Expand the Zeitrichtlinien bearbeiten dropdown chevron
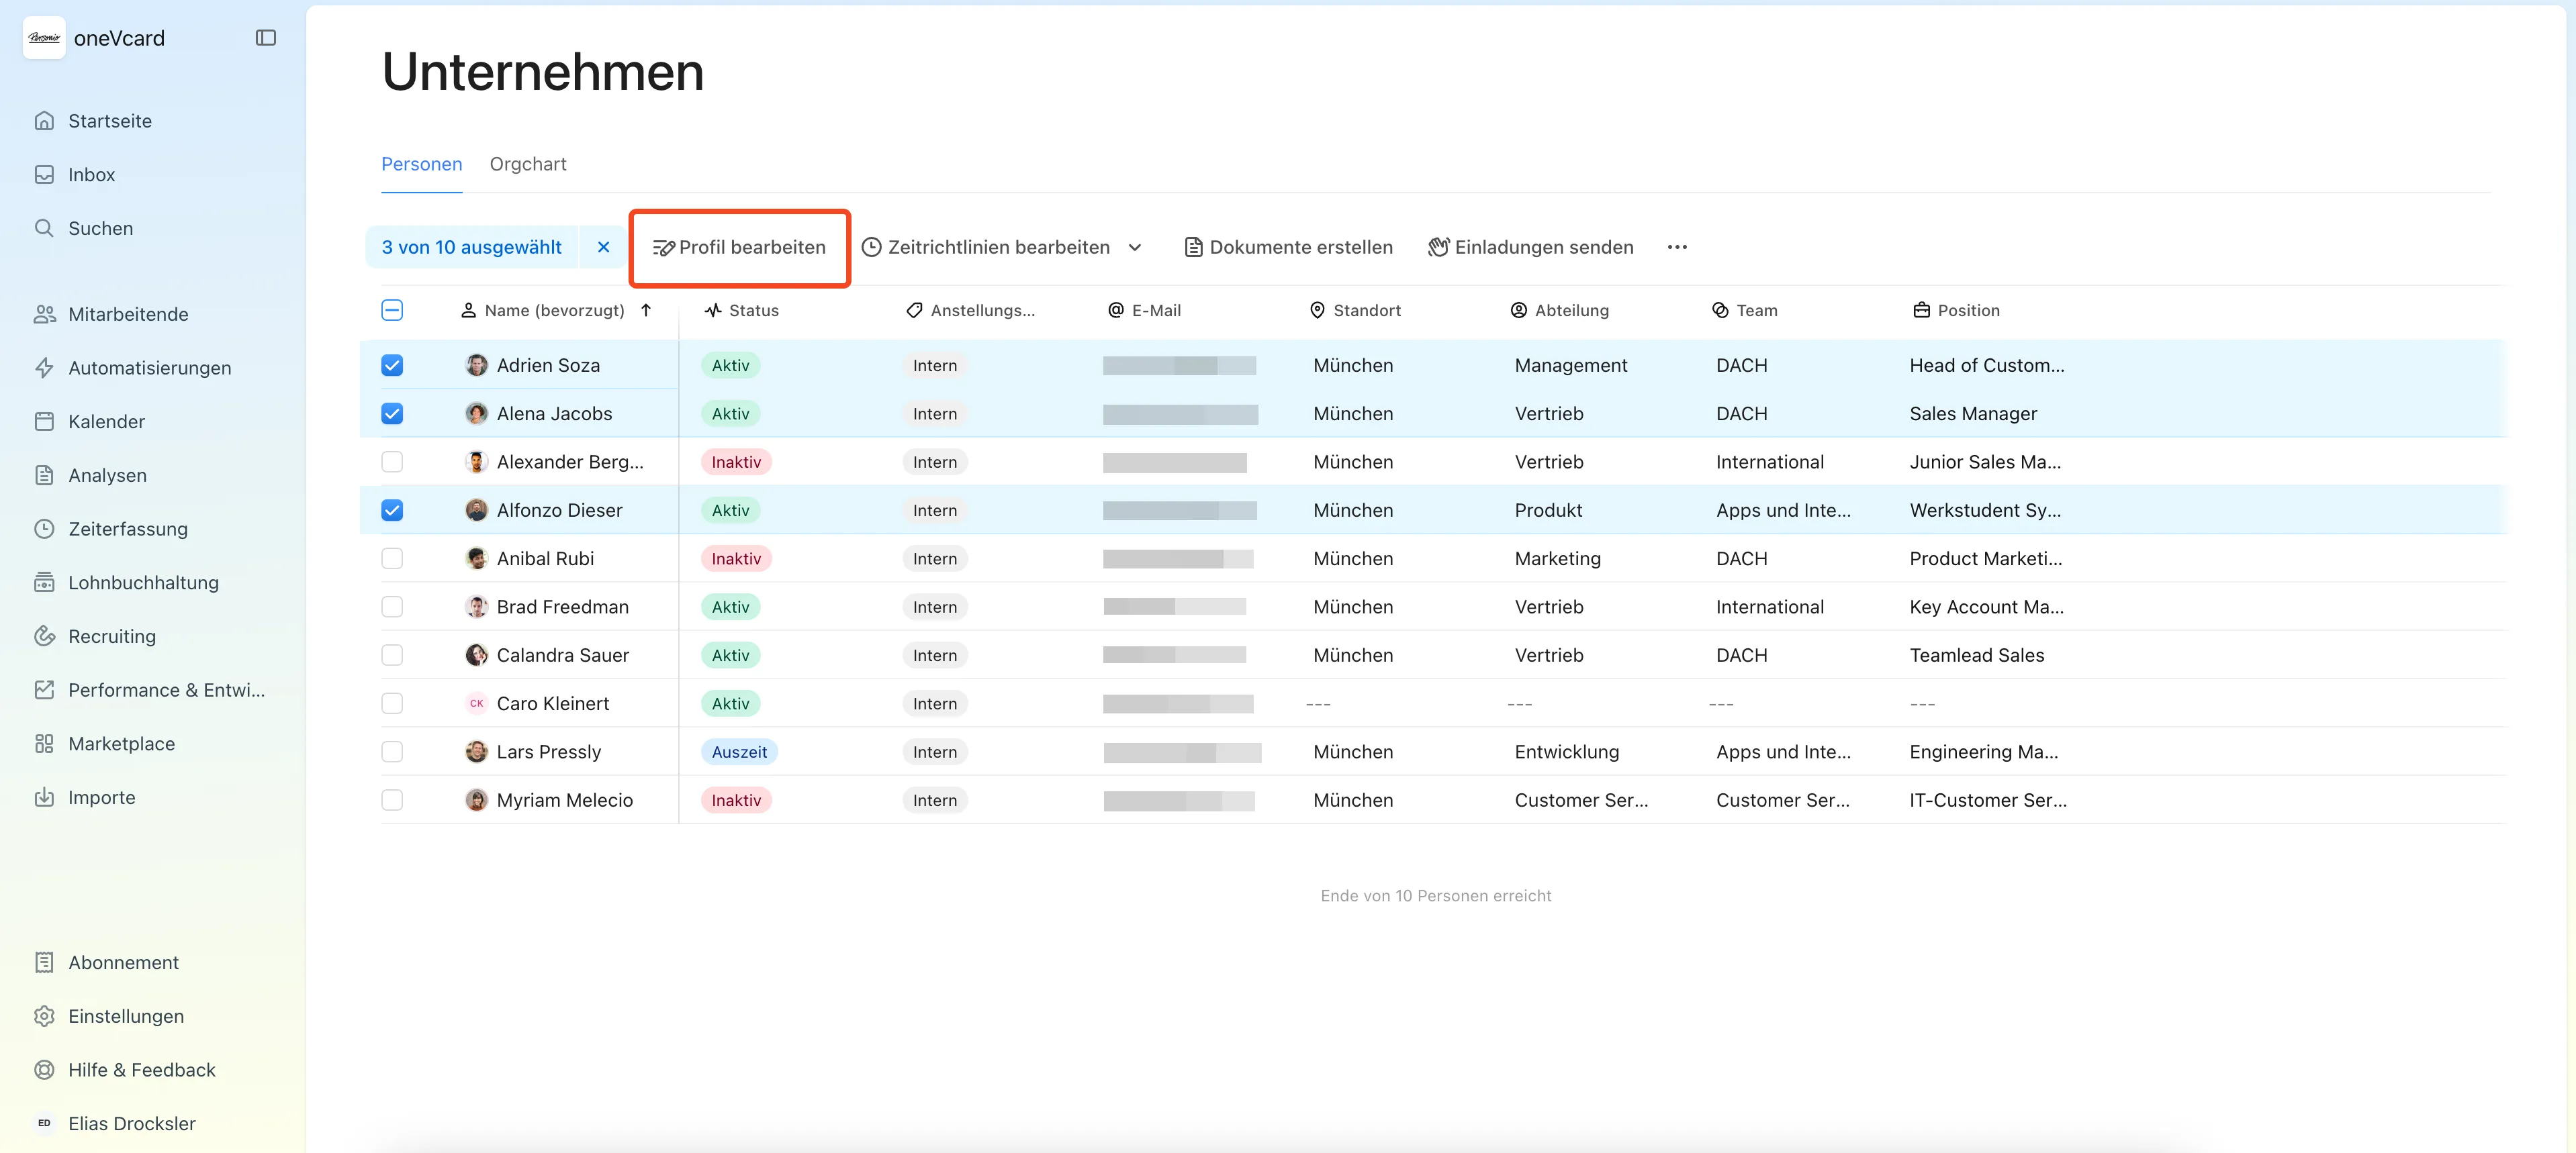The width and height of the screenshot is (2576, 1153). [1135, 248]
